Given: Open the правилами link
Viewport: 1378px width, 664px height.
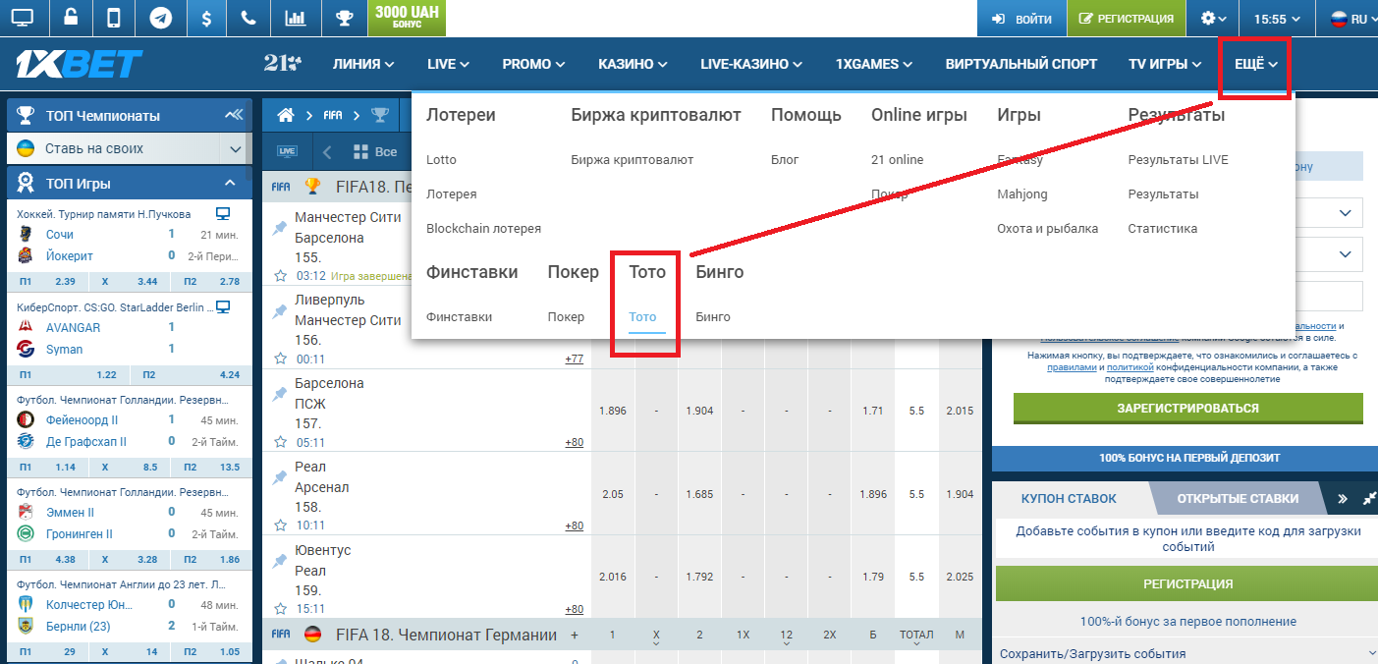Looking at the screenshot, I should pyautogui.click(x=1072, y=366).
